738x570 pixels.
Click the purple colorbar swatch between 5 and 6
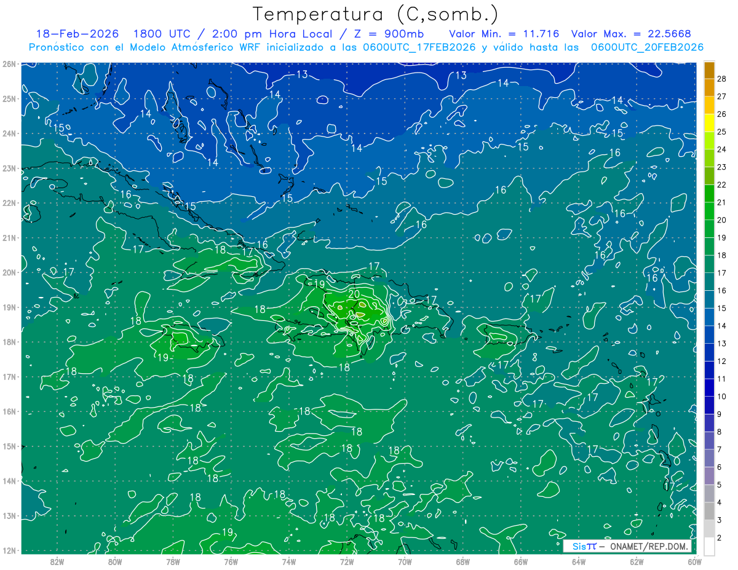[x=709, y=476]
